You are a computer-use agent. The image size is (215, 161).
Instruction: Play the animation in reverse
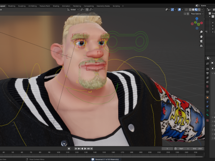click(82, 148)
